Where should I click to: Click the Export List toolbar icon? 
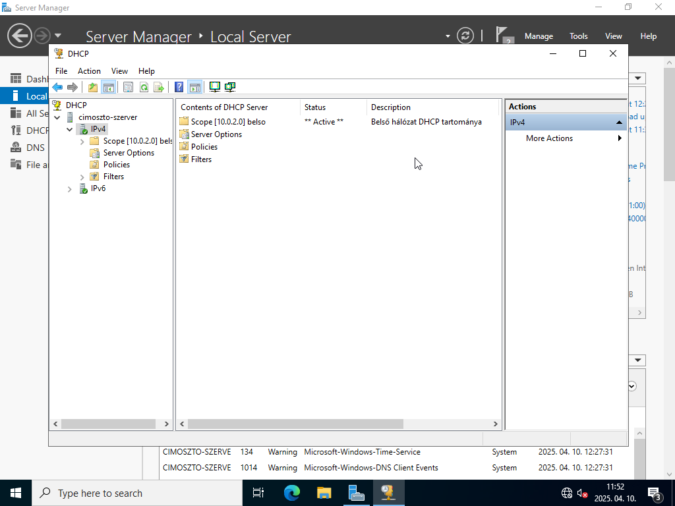pos(159,87)
